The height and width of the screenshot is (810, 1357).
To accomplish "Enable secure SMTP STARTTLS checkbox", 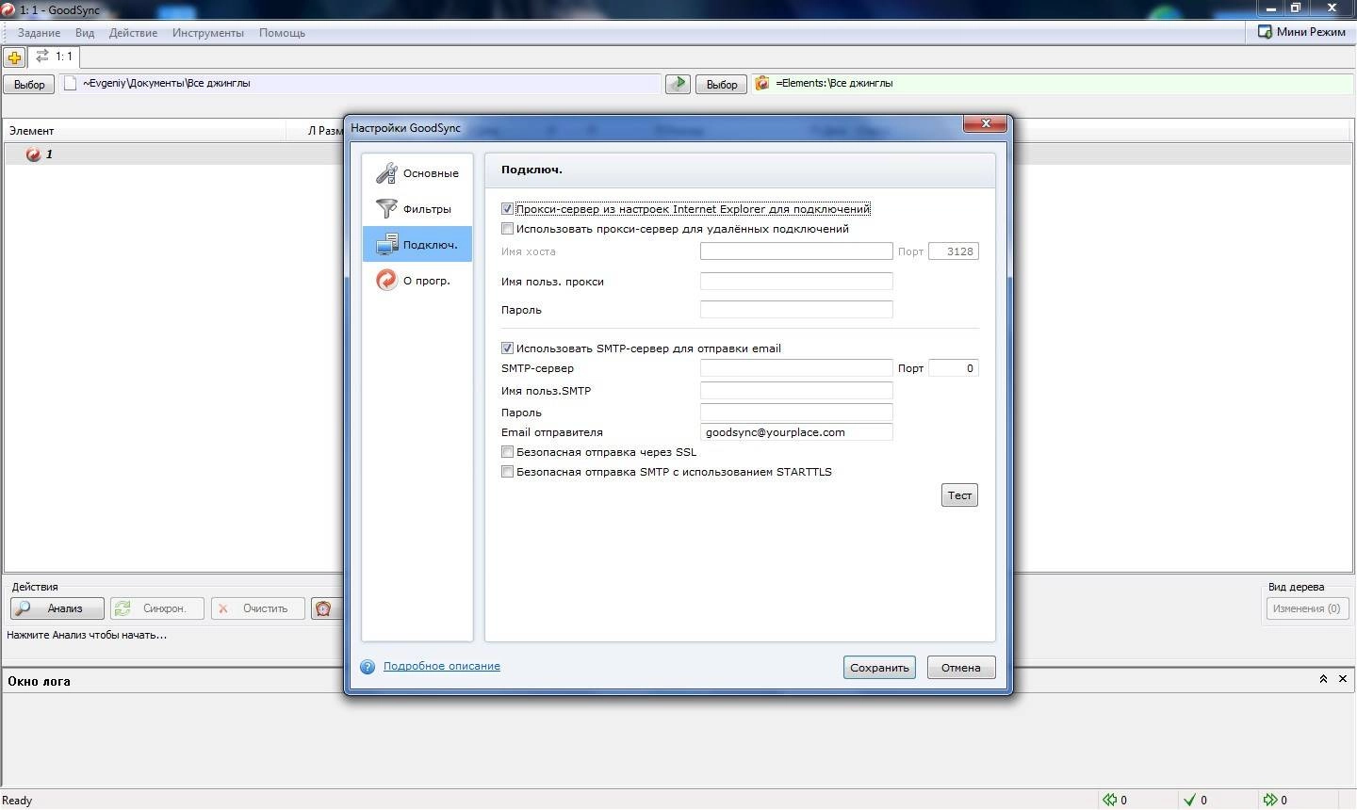I will click(507, 472).
